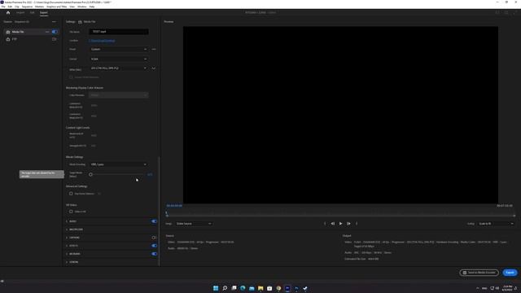This screenshot has width=521, height=293.
Task: Click the File Name input field
Action: point(119,32)
